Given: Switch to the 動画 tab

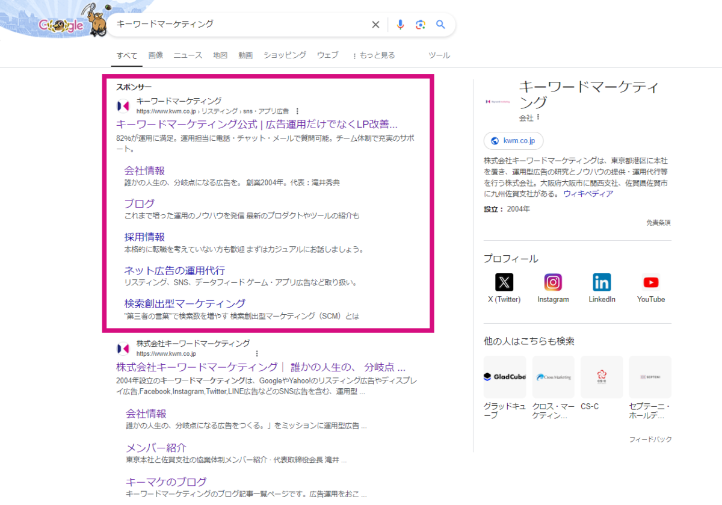Looking at the screenshot, I should (245, 55).
